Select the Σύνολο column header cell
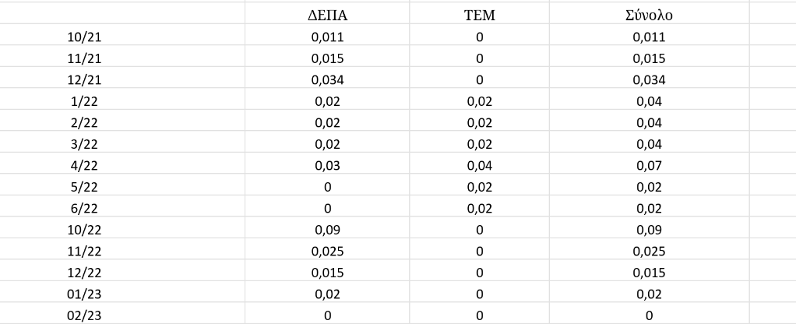 (649, 16)
